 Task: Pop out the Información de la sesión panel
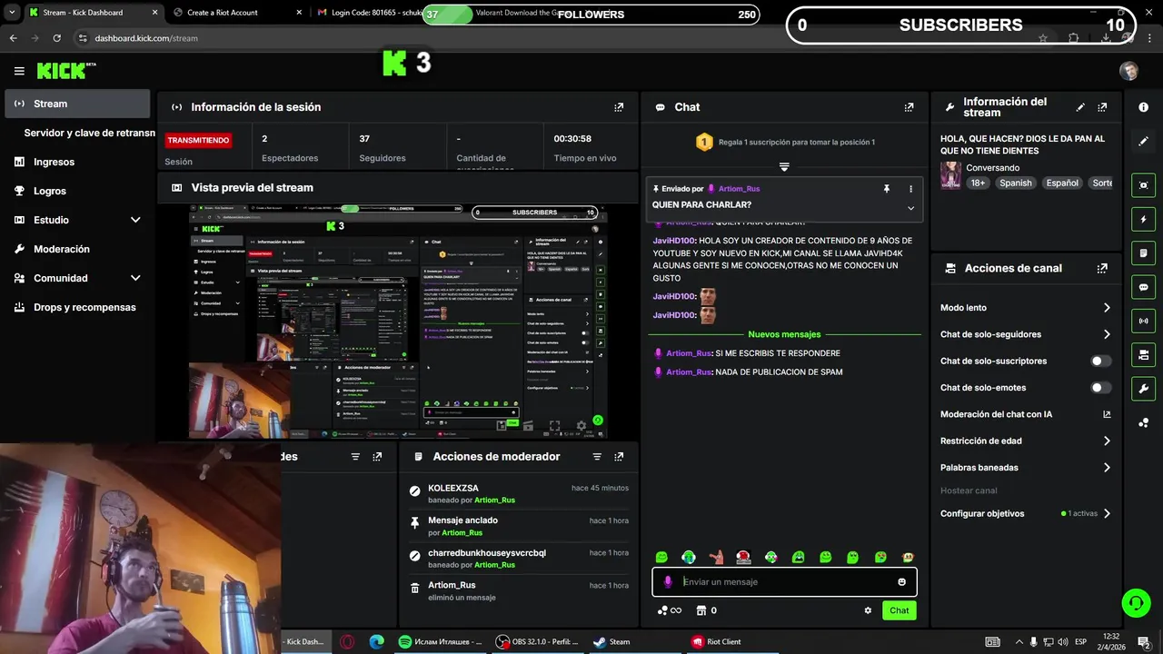coord(619,107)
